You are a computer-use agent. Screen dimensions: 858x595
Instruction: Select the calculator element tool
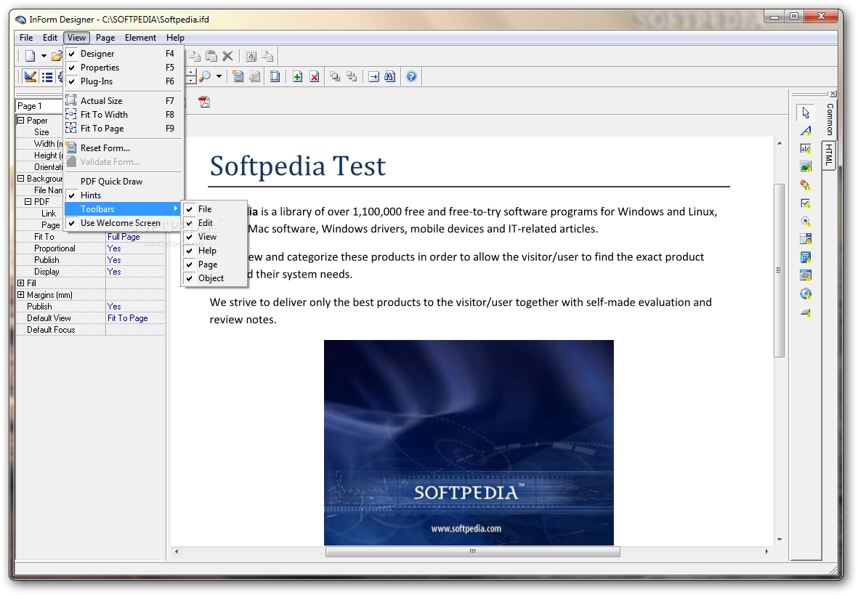[806, 257]
